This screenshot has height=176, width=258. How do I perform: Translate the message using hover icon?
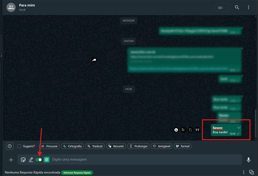(183, 130)
